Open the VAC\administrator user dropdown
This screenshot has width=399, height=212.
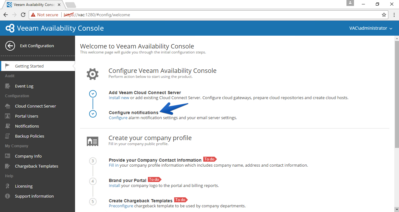(x=371, y=28)
